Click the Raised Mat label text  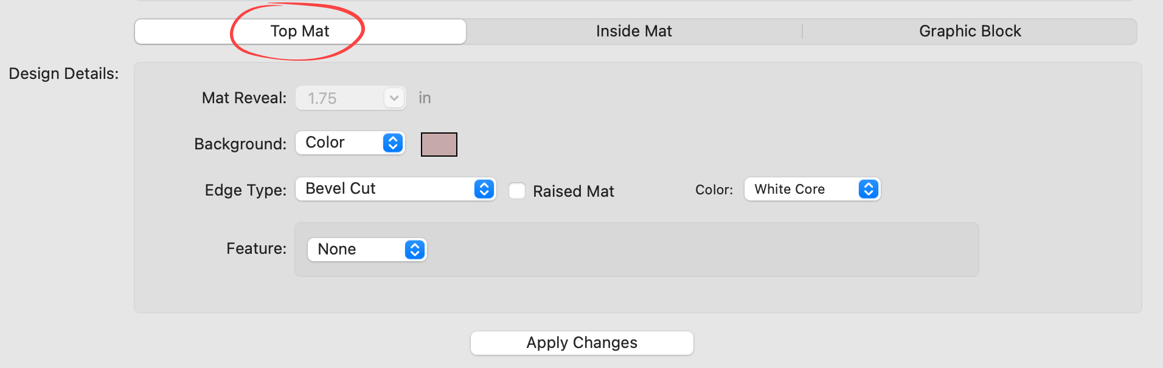(573, 191)
